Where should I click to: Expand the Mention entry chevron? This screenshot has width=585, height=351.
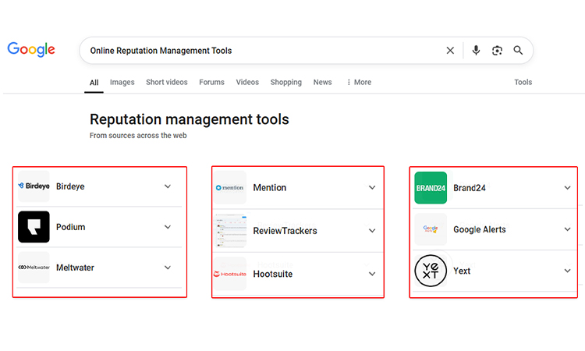(x=372, y=188)
